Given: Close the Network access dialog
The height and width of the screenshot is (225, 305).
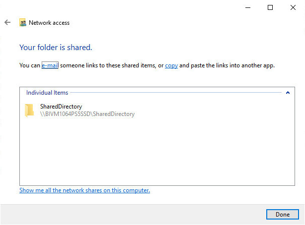Looking at the screenshot, I should tap(293, 7).
